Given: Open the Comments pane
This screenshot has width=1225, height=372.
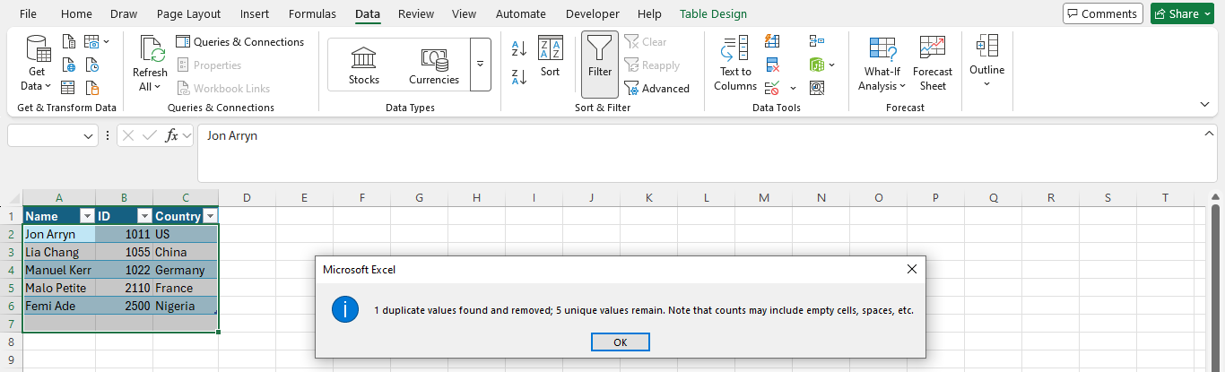Looking at the screenshot, I should (1102, 13).
